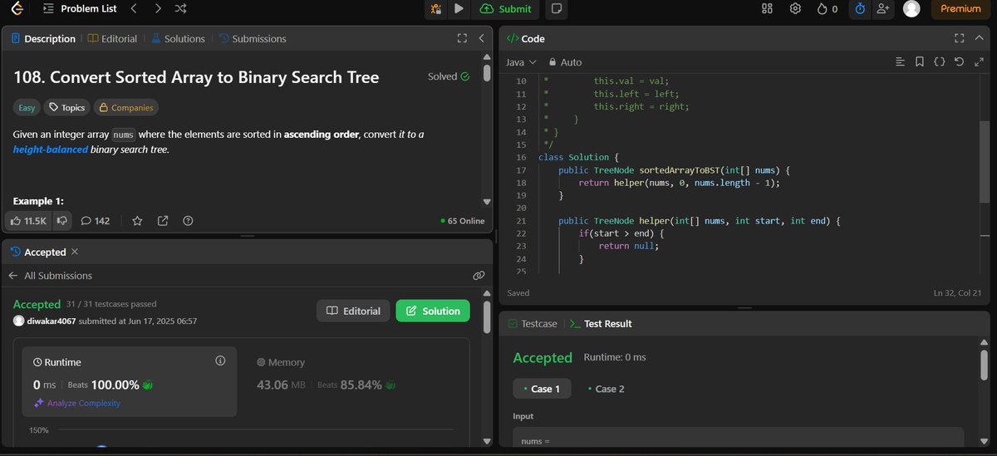Switch to the Description tab
Screen dimensions: 997x456
44,38
